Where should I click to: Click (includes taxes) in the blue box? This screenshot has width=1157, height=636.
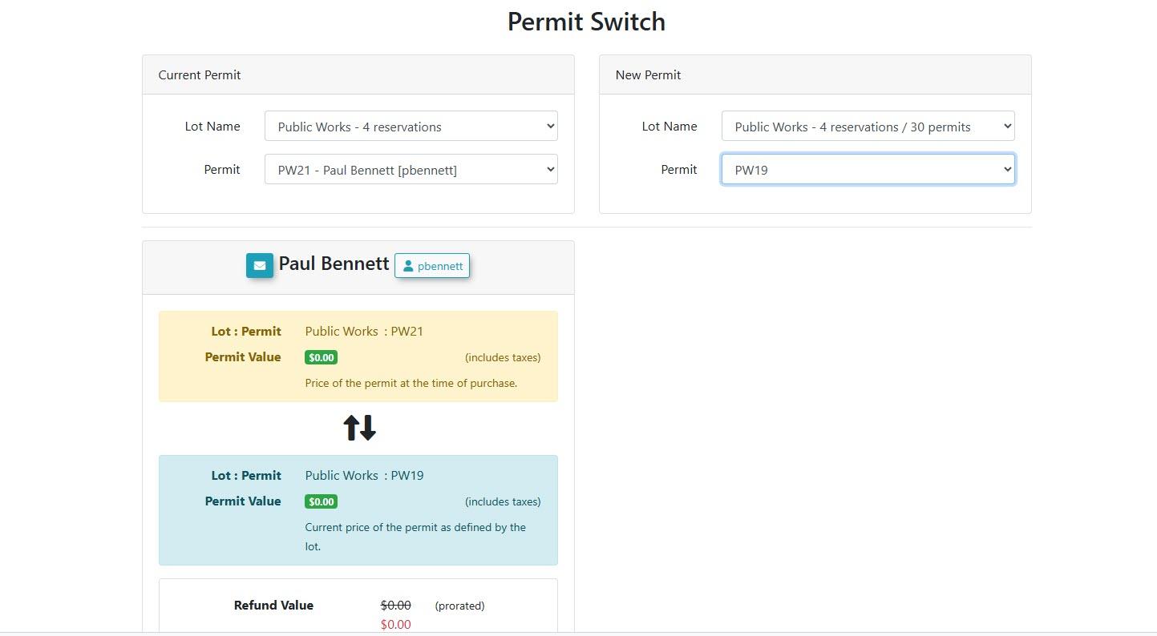tap(503, 502)
